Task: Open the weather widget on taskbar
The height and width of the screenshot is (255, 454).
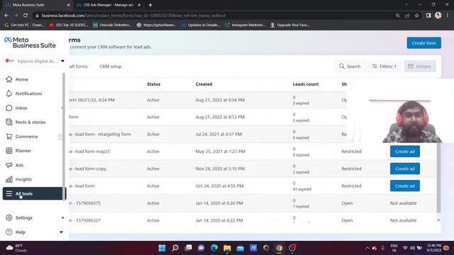Action: tap(17, 248)
